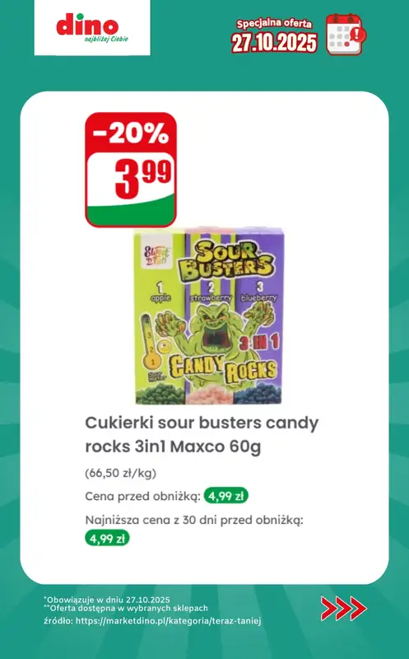The height and width of the screenshot is (659, 409).
Task: Open the Sour Busters product image
Action: [209, 316]
